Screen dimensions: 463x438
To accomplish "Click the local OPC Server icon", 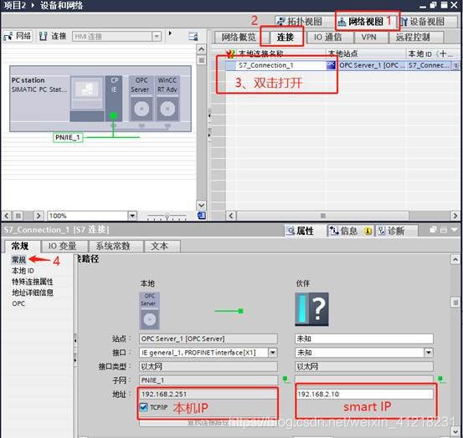I will 149,310.
